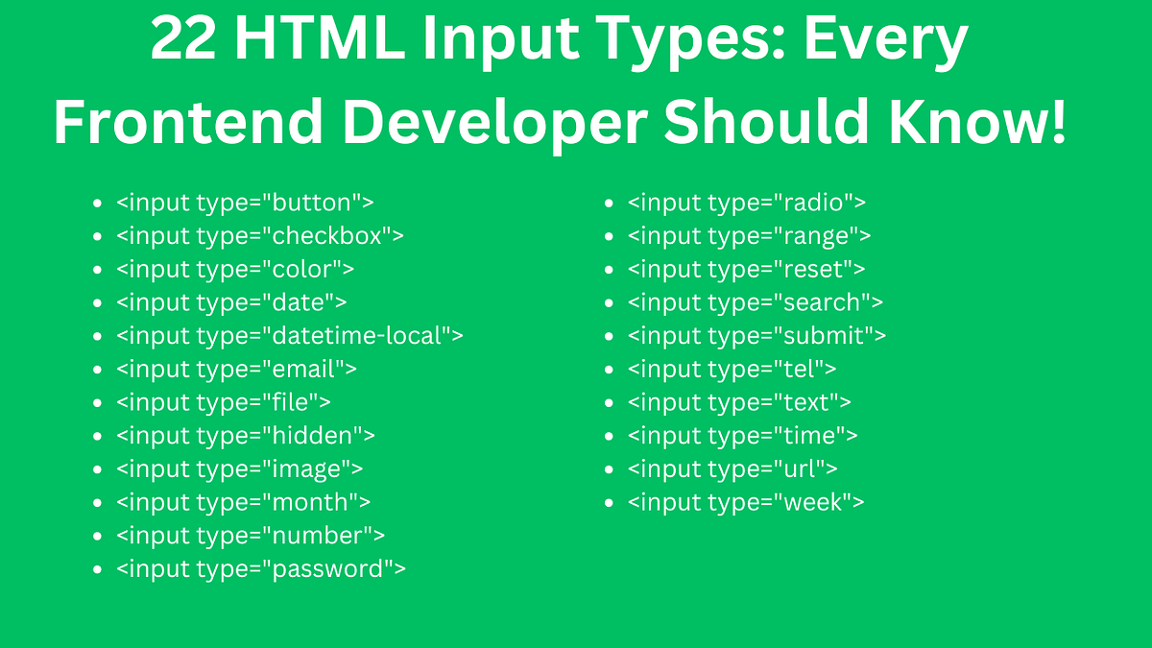Select the input type="date" entry
1152x648 pixels.
coord(230,301)
